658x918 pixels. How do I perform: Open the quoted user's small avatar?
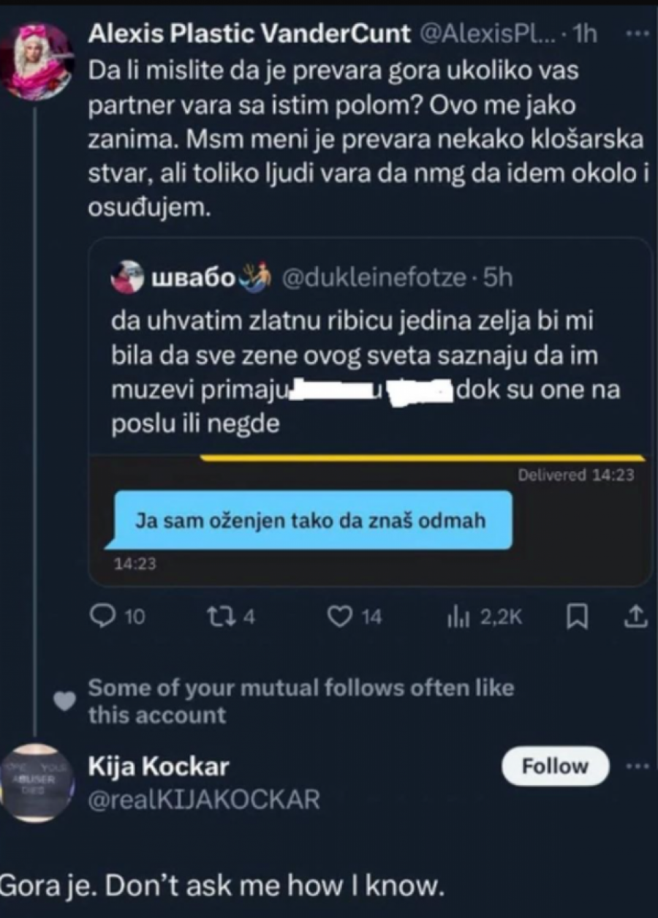tap(126, 276)
